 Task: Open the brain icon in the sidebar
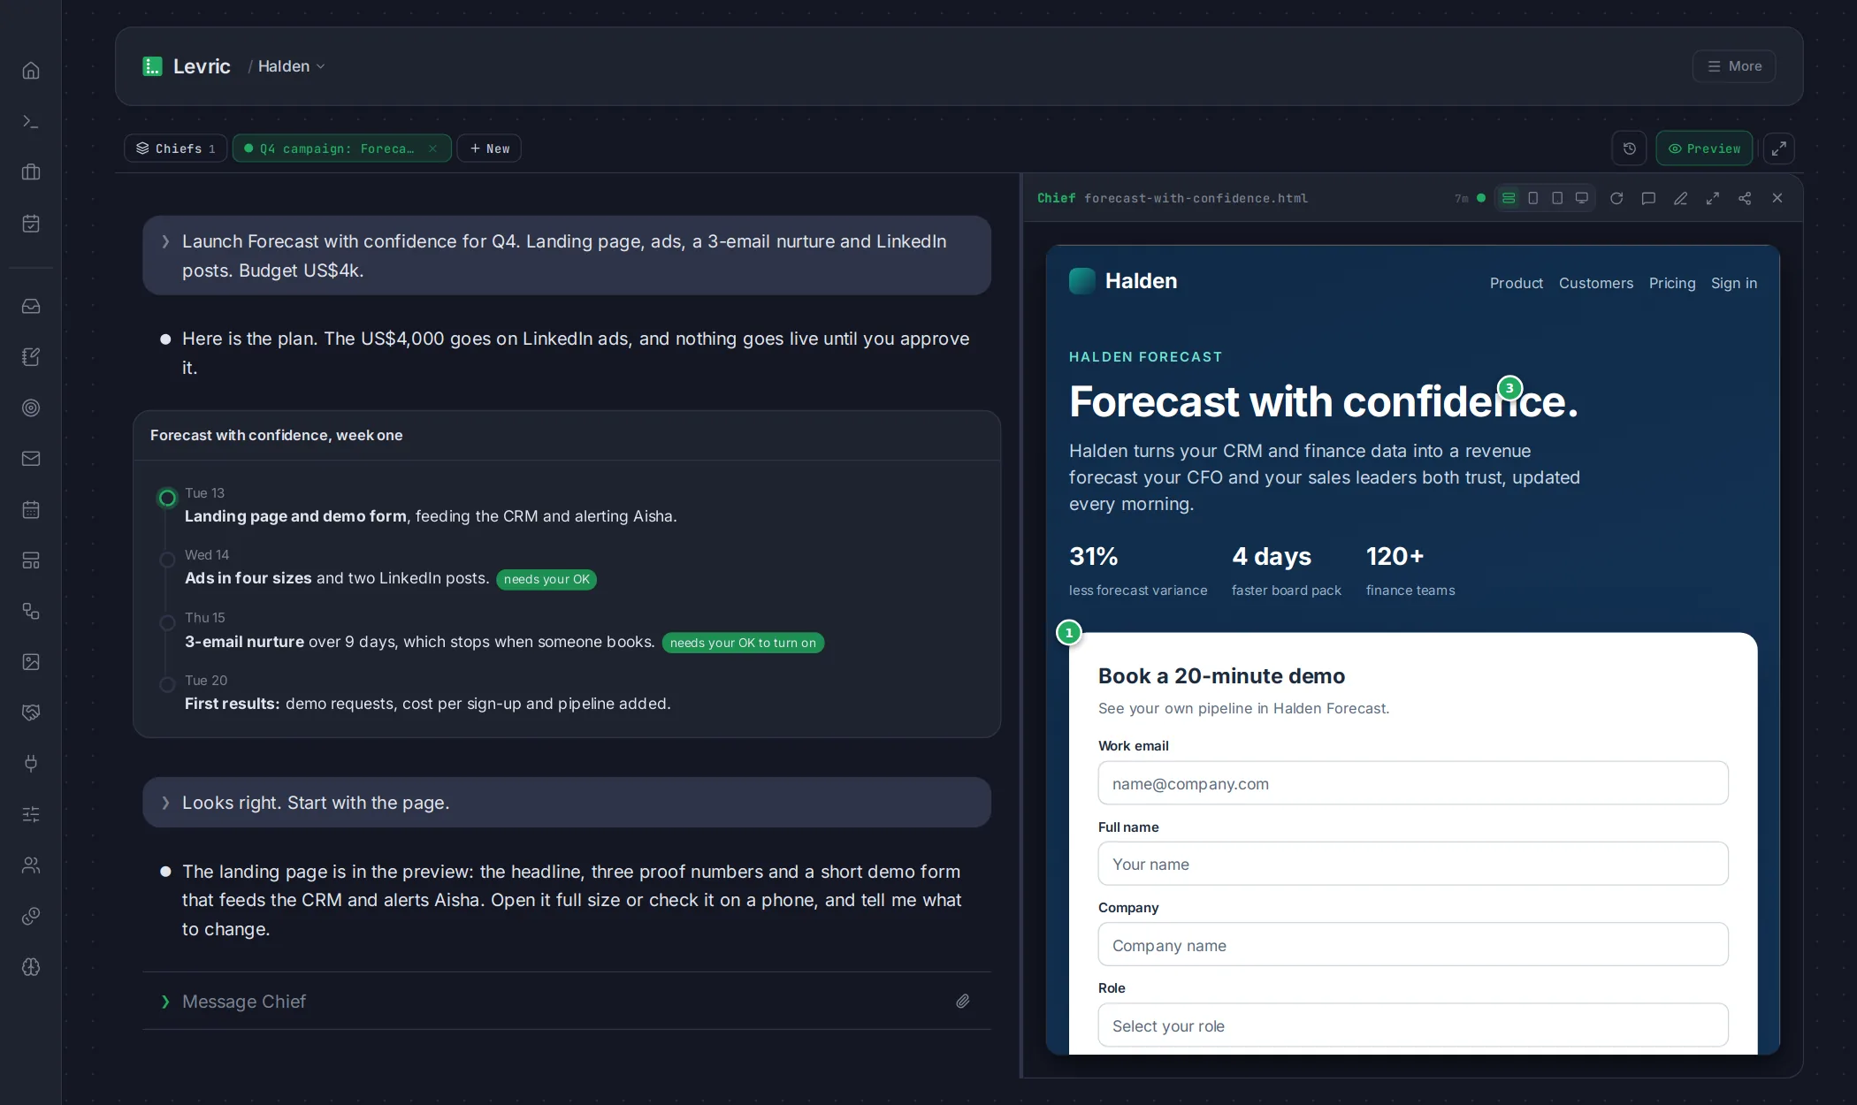[31, 967]
